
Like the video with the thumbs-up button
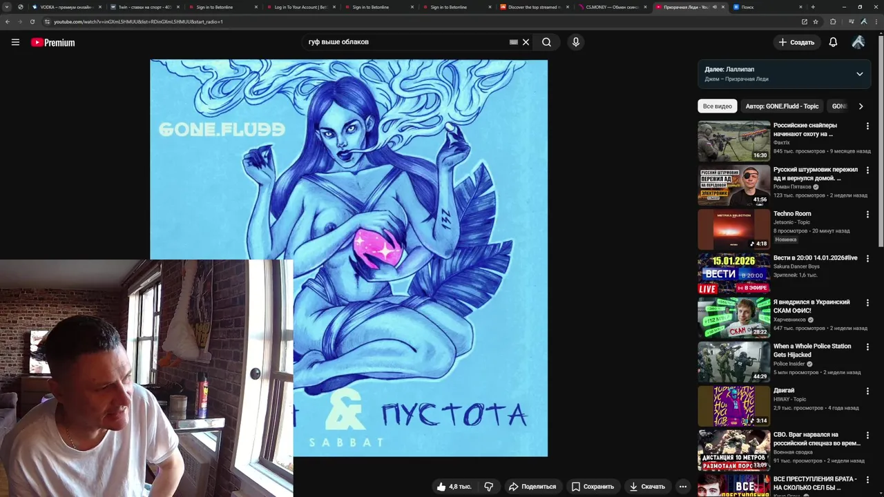click(454, 487)
